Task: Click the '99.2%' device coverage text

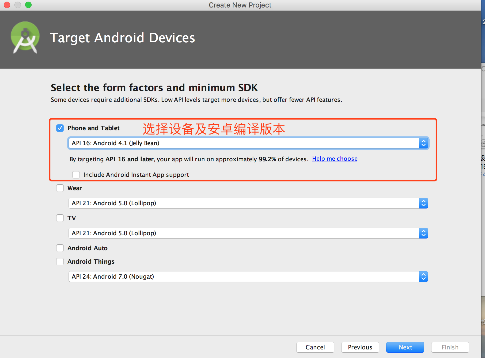Action: pyautogui.click(x=267, y=159)
